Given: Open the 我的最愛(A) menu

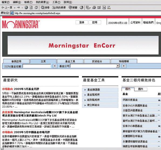Looking at the screenshot, I should pos(42,2).
